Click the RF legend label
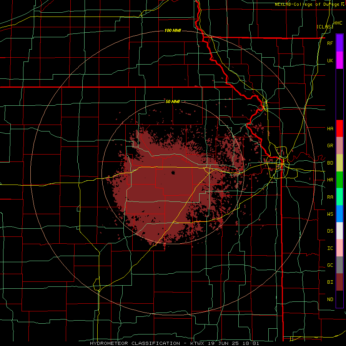 [x=330, y=43]
